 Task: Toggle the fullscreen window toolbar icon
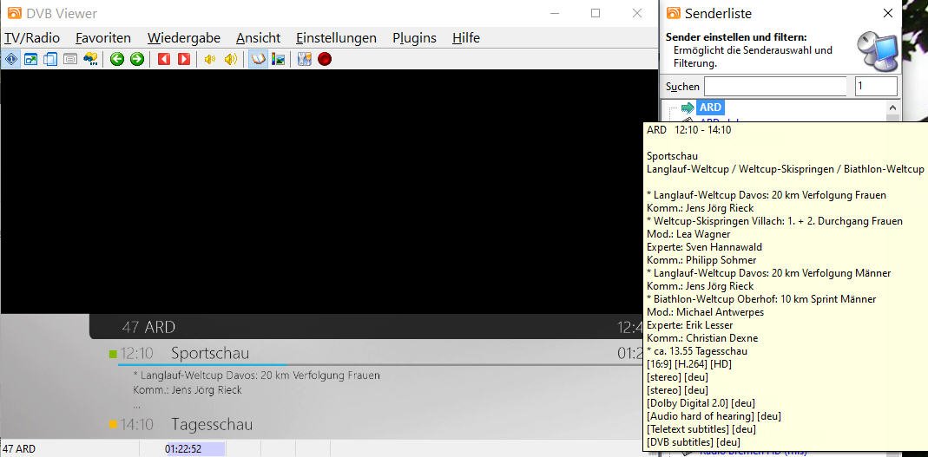pyautogui.click(x=30, y=59)
